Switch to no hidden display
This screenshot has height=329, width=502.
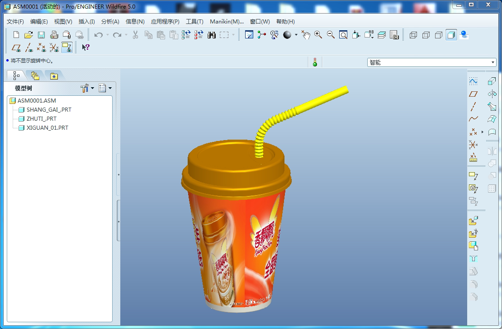pos(439,34)
